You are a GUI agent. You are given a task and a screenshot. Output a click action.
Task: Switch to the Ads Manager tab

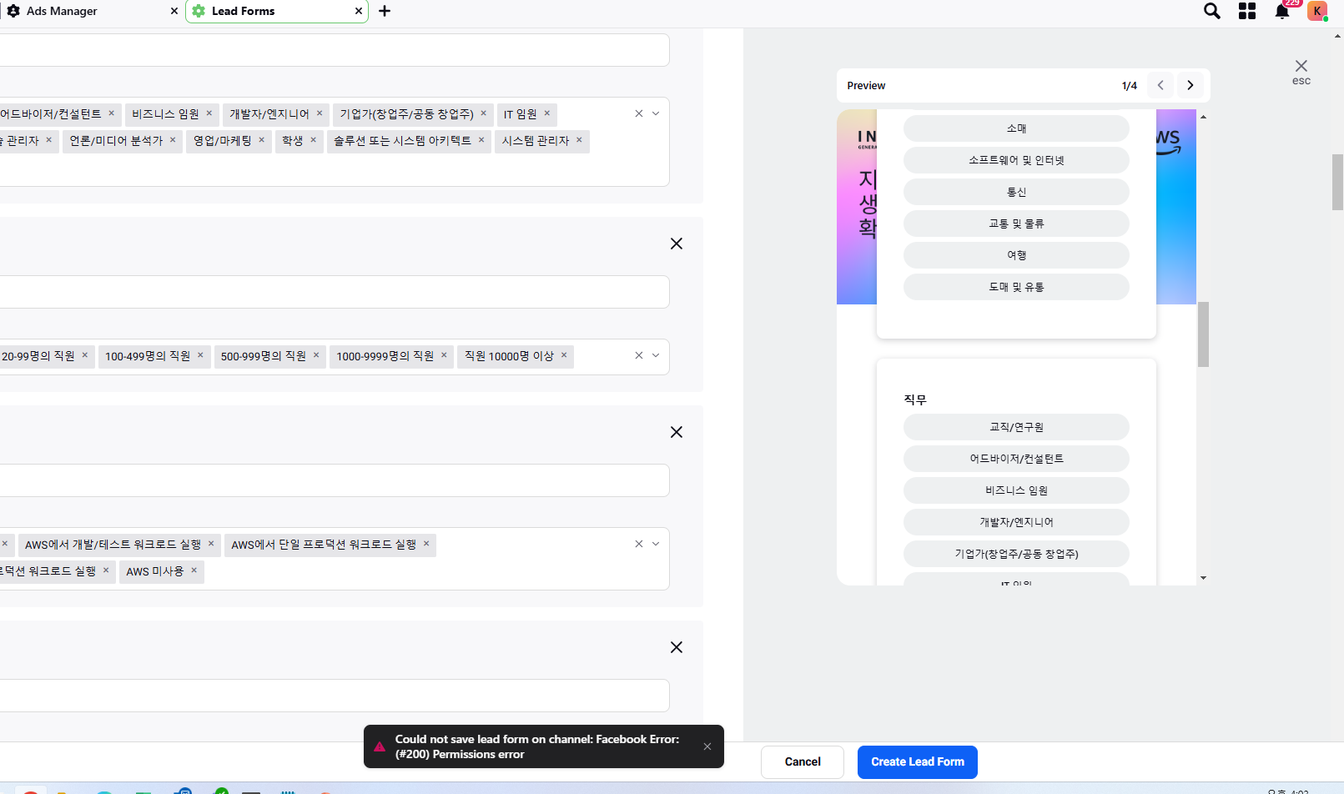coord(62,11)
